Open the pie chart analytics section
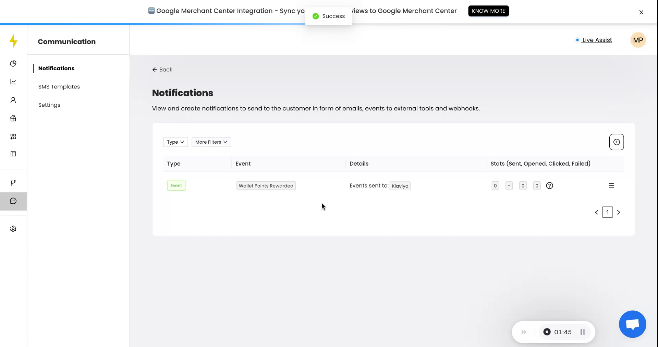This screenshot has width=658, height=347. (x=13, y=63)
